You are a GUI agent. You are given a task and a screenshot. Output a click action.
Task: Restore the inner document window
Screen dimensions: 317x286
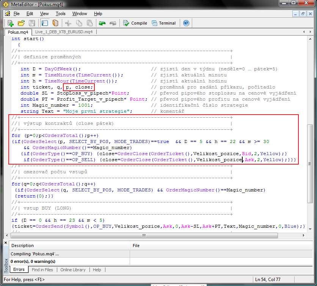pyautogui.click(x=303, y=14)
